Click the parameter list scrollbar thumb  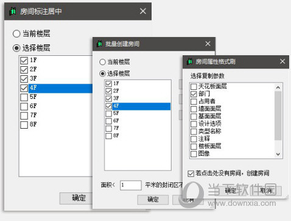click(x=278, y=115)
